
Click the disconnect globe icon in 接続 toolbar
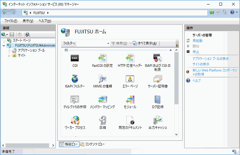click(x=27, y=35)
